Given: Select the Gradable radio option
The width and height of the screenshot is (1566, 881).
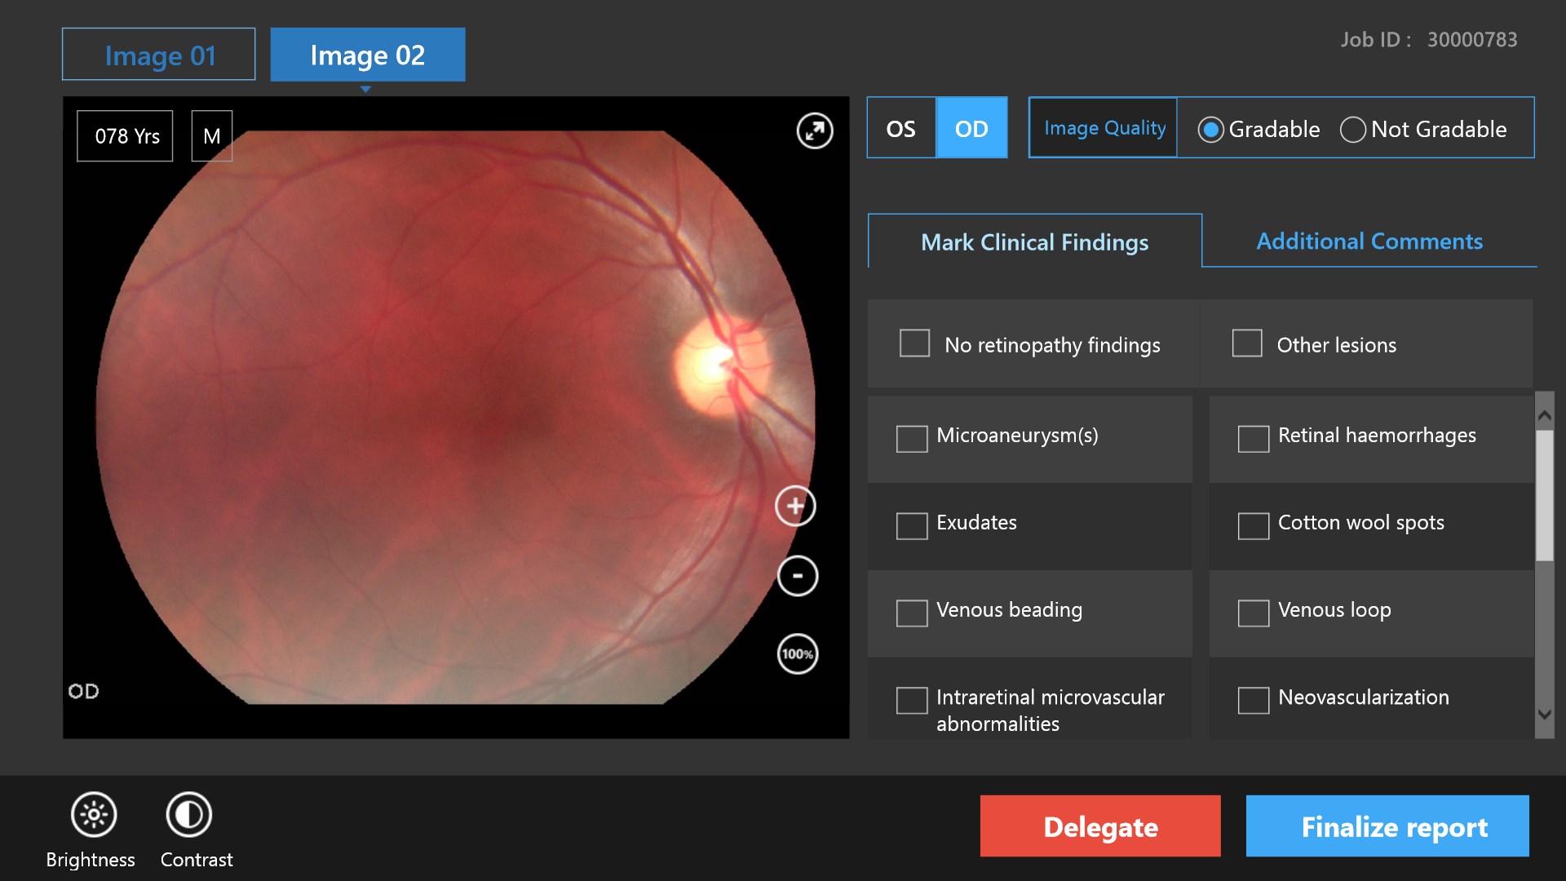Looking at the screenshot, I should [1210, 130].
